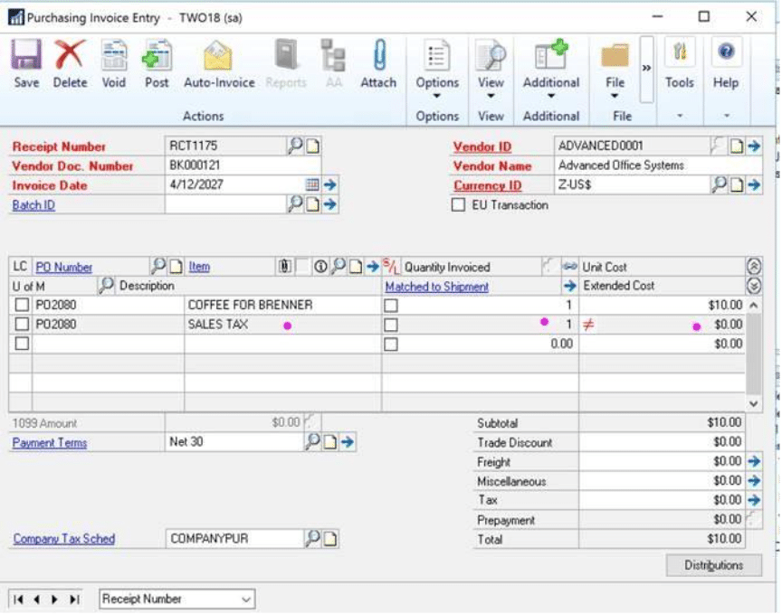This screenshot has height=614, width=782.
Task: Open lookup magnifier beside Receipt Number
Action: pos(295,146)
